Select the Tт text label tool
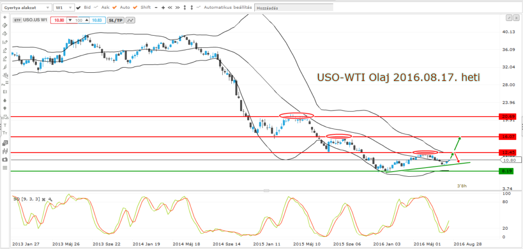Image resolution: width=523 pixels, height=249 pixels. (x=5, y=132)
